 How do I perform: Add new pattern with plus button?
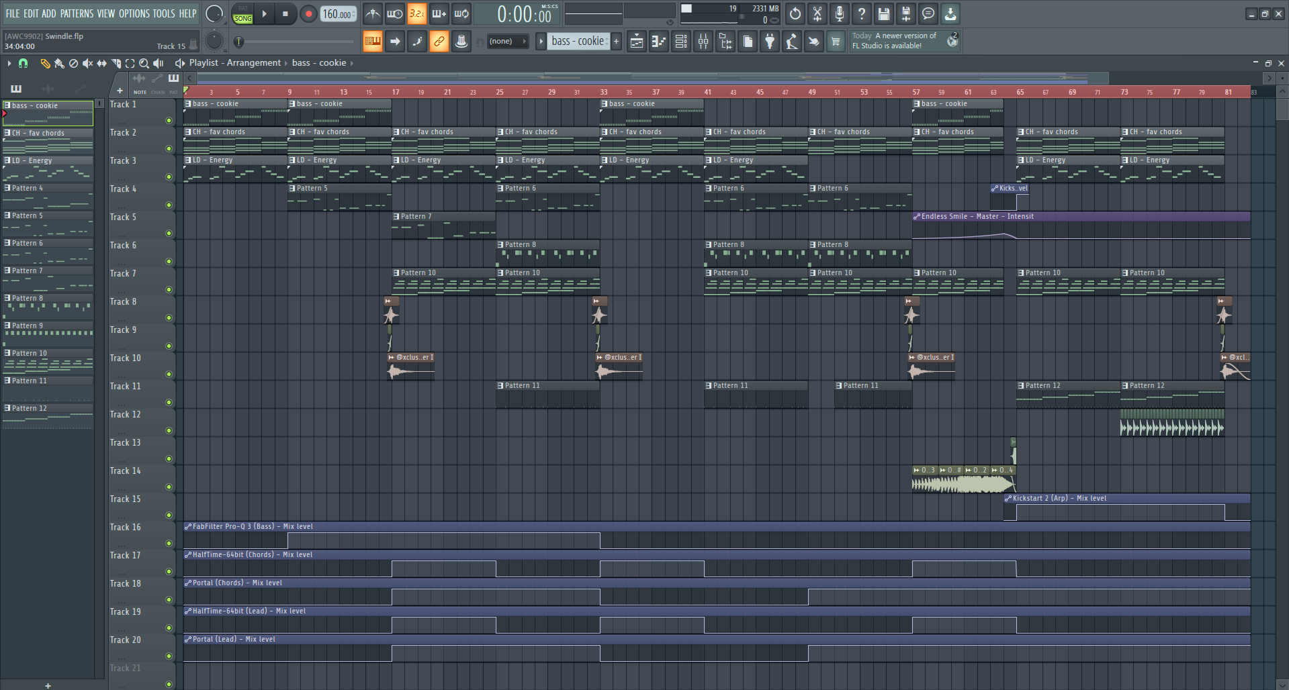click(x=616, y=42)
